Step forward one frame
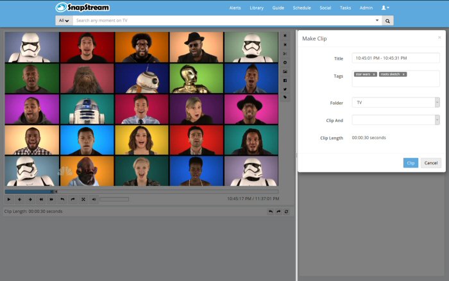Image resolution: width=449 pixels, height=281 pixels. (x=30, y=200)
